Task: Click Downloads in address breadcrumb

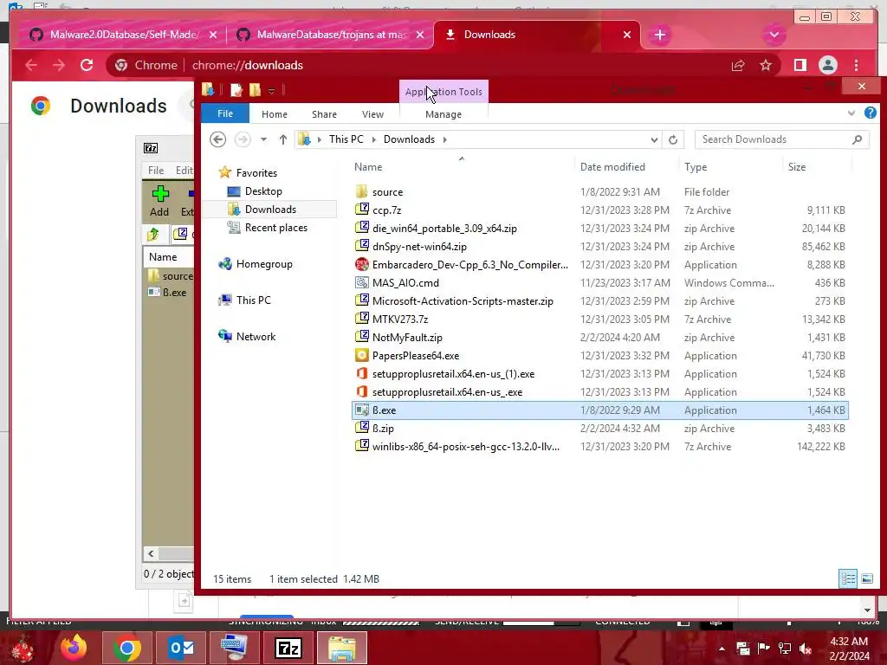Action: pyautogui.click(x=409, y=139)
